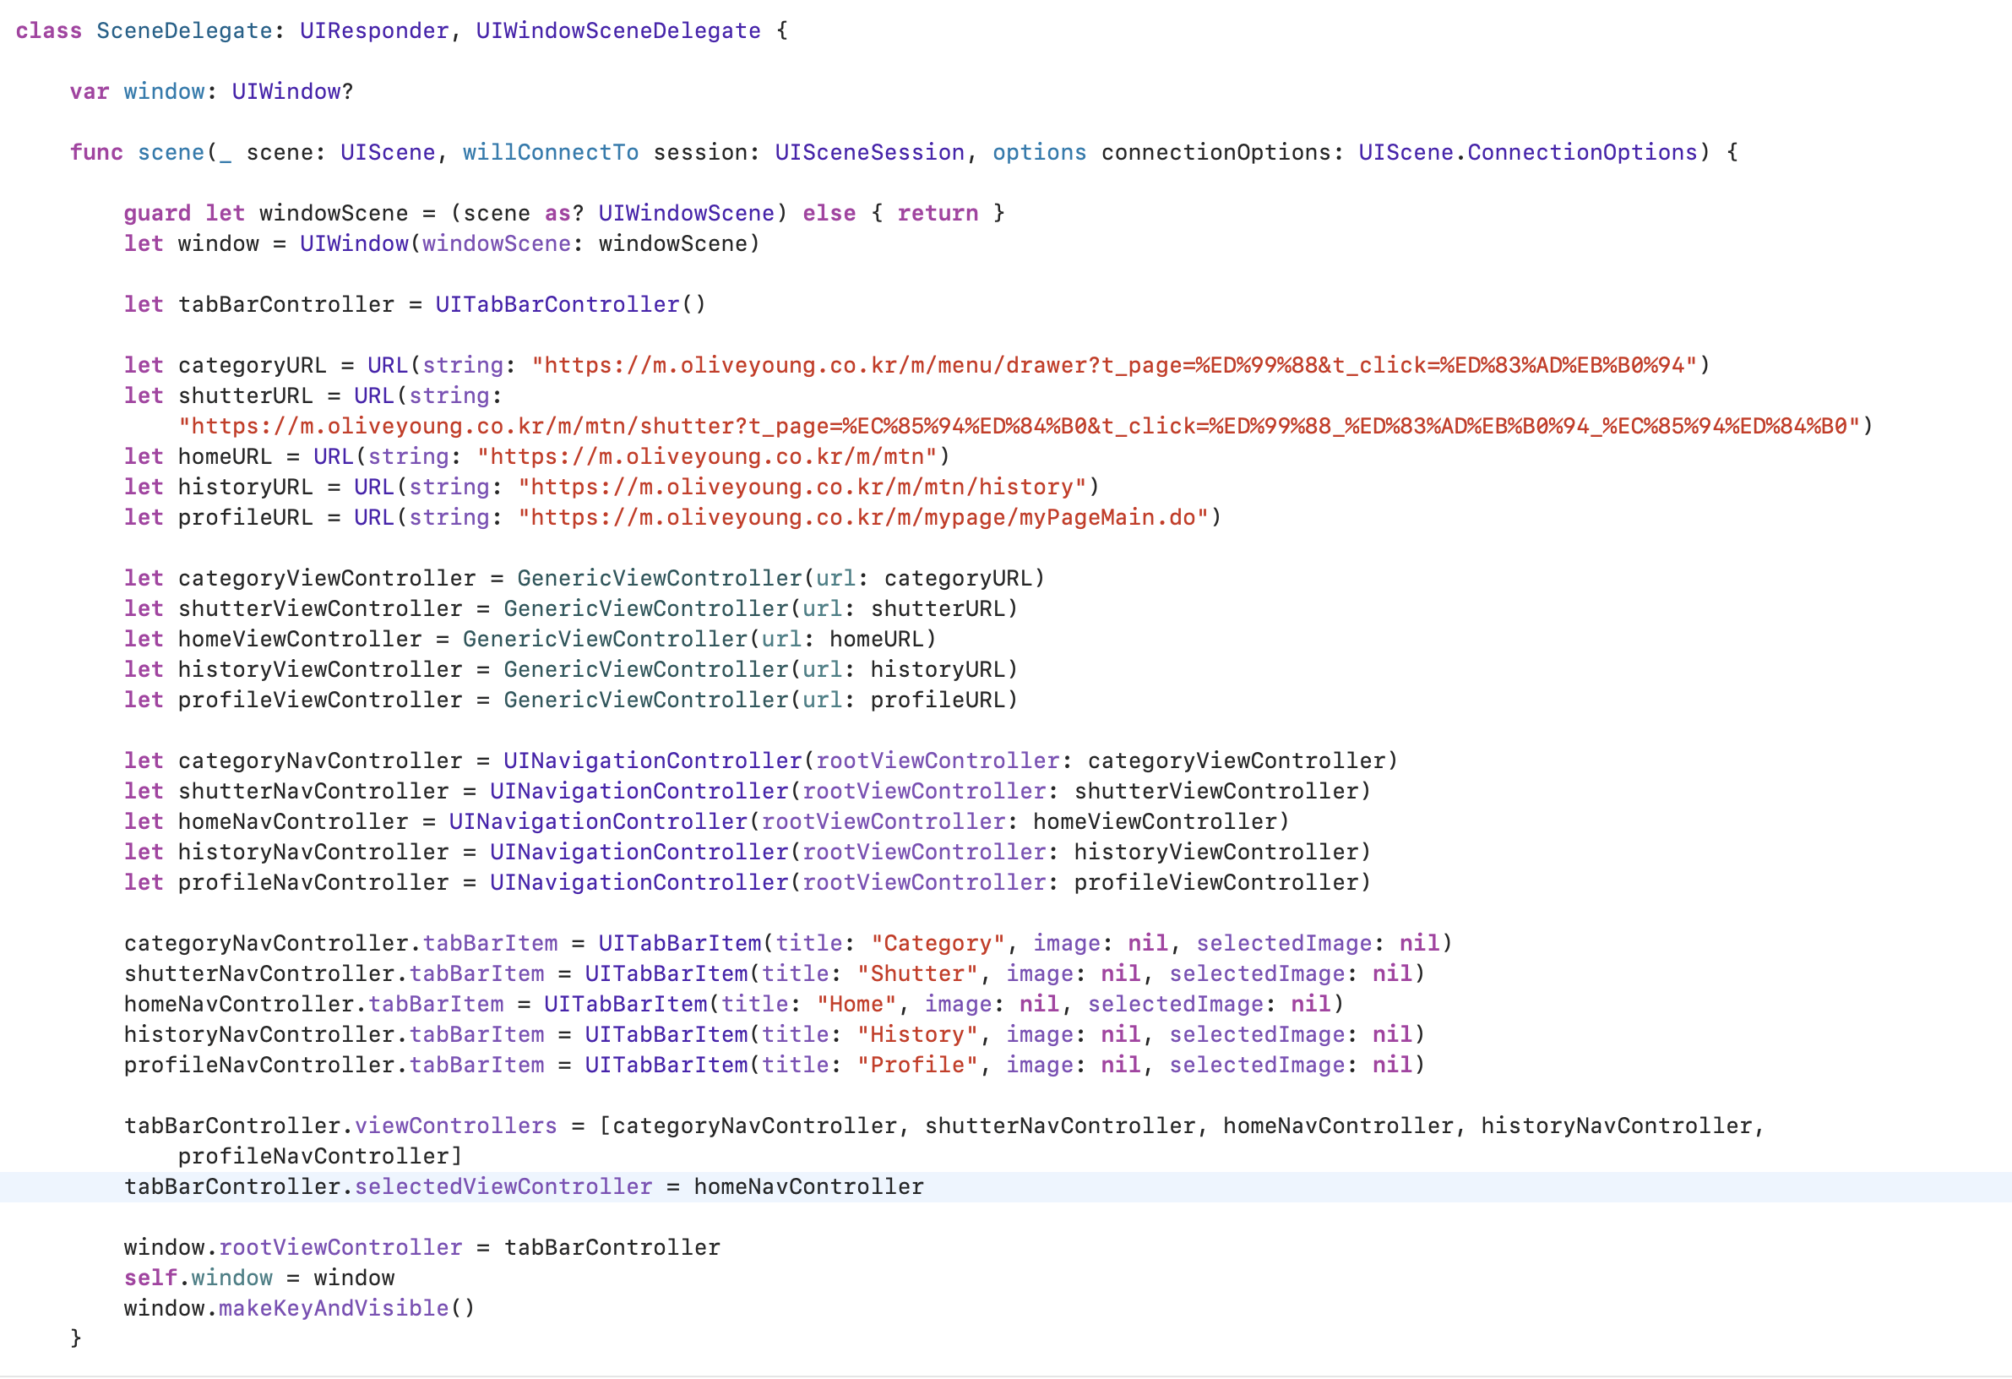
Task: Click the categoryURL string literal
Action: [x=1113, y=366]
